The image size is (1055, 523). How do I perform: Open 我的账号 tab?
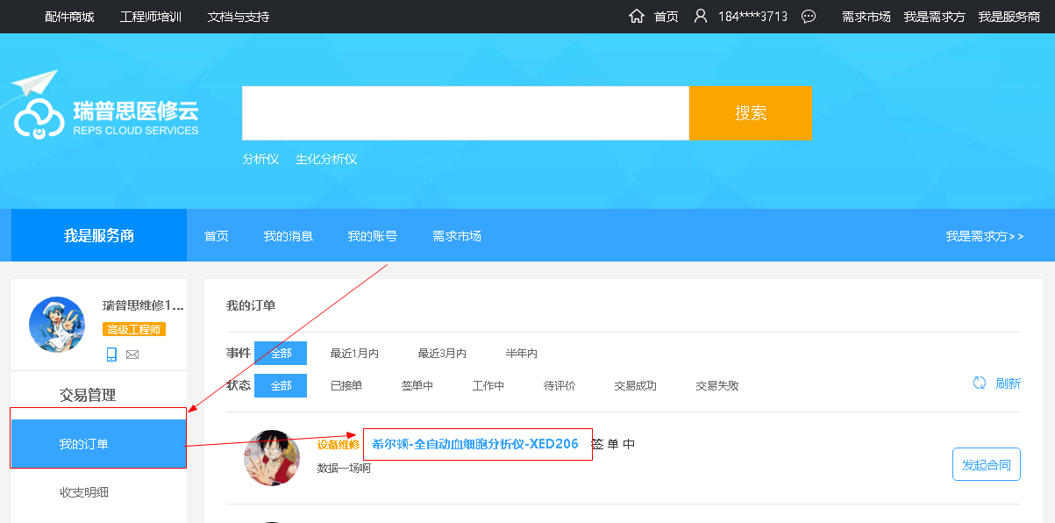372,236
